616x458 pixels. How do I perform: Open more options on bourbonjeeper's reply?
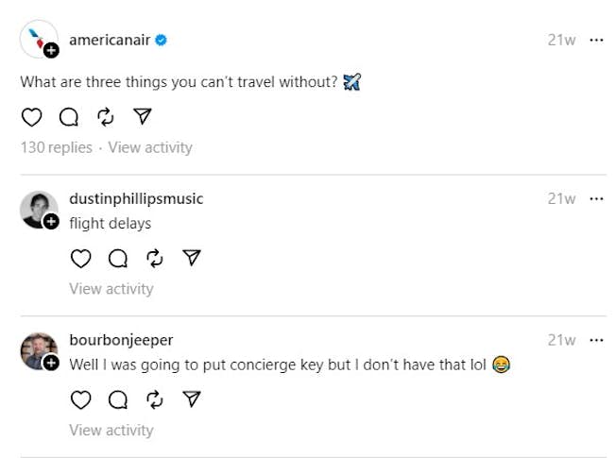click(596, 340)
